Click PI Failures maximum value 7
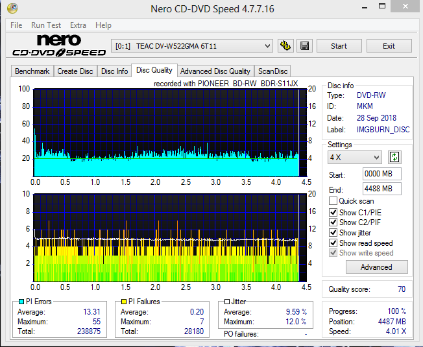 pos(202,322)
